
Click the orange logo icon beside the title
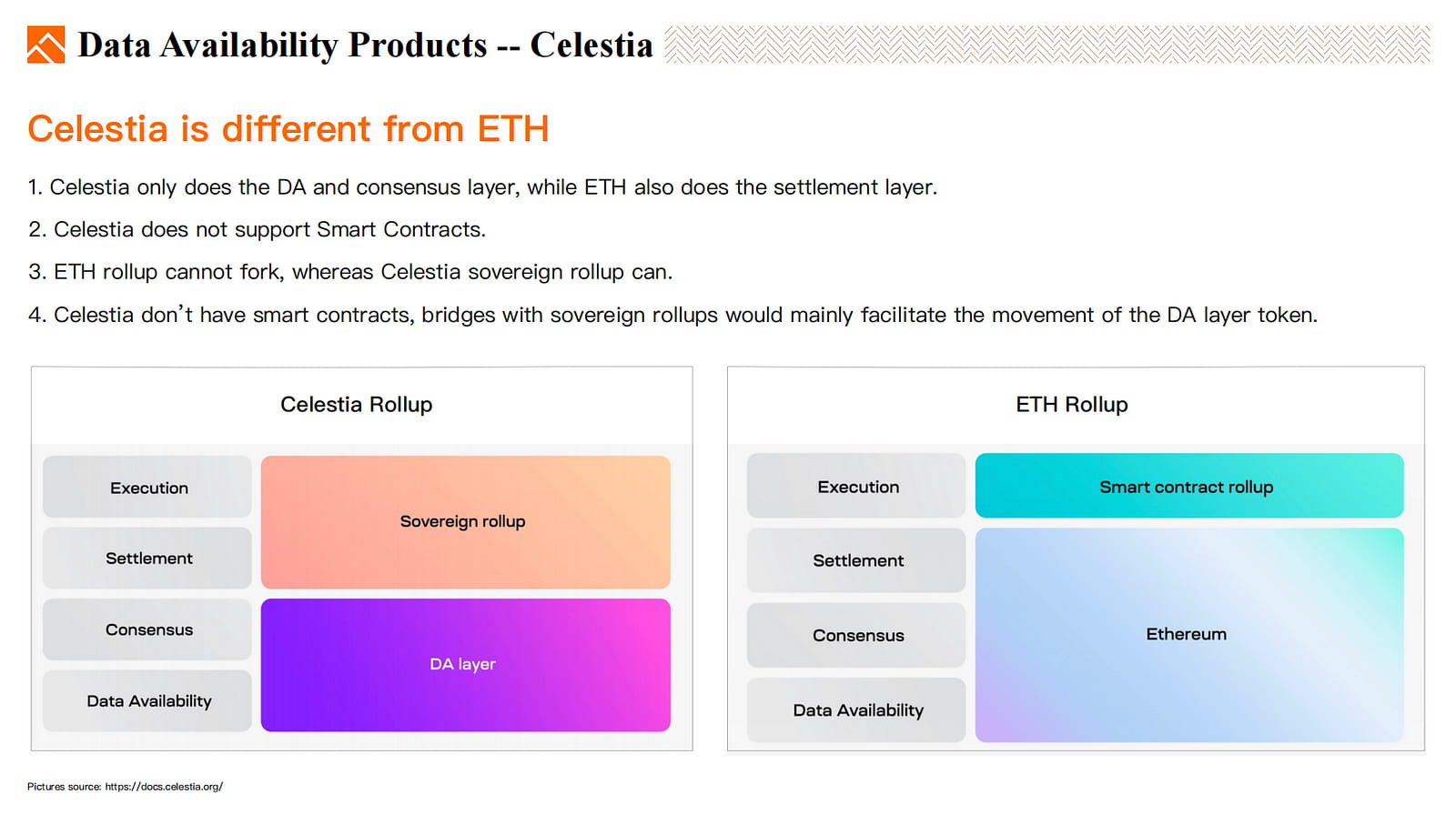click(45, 45)
